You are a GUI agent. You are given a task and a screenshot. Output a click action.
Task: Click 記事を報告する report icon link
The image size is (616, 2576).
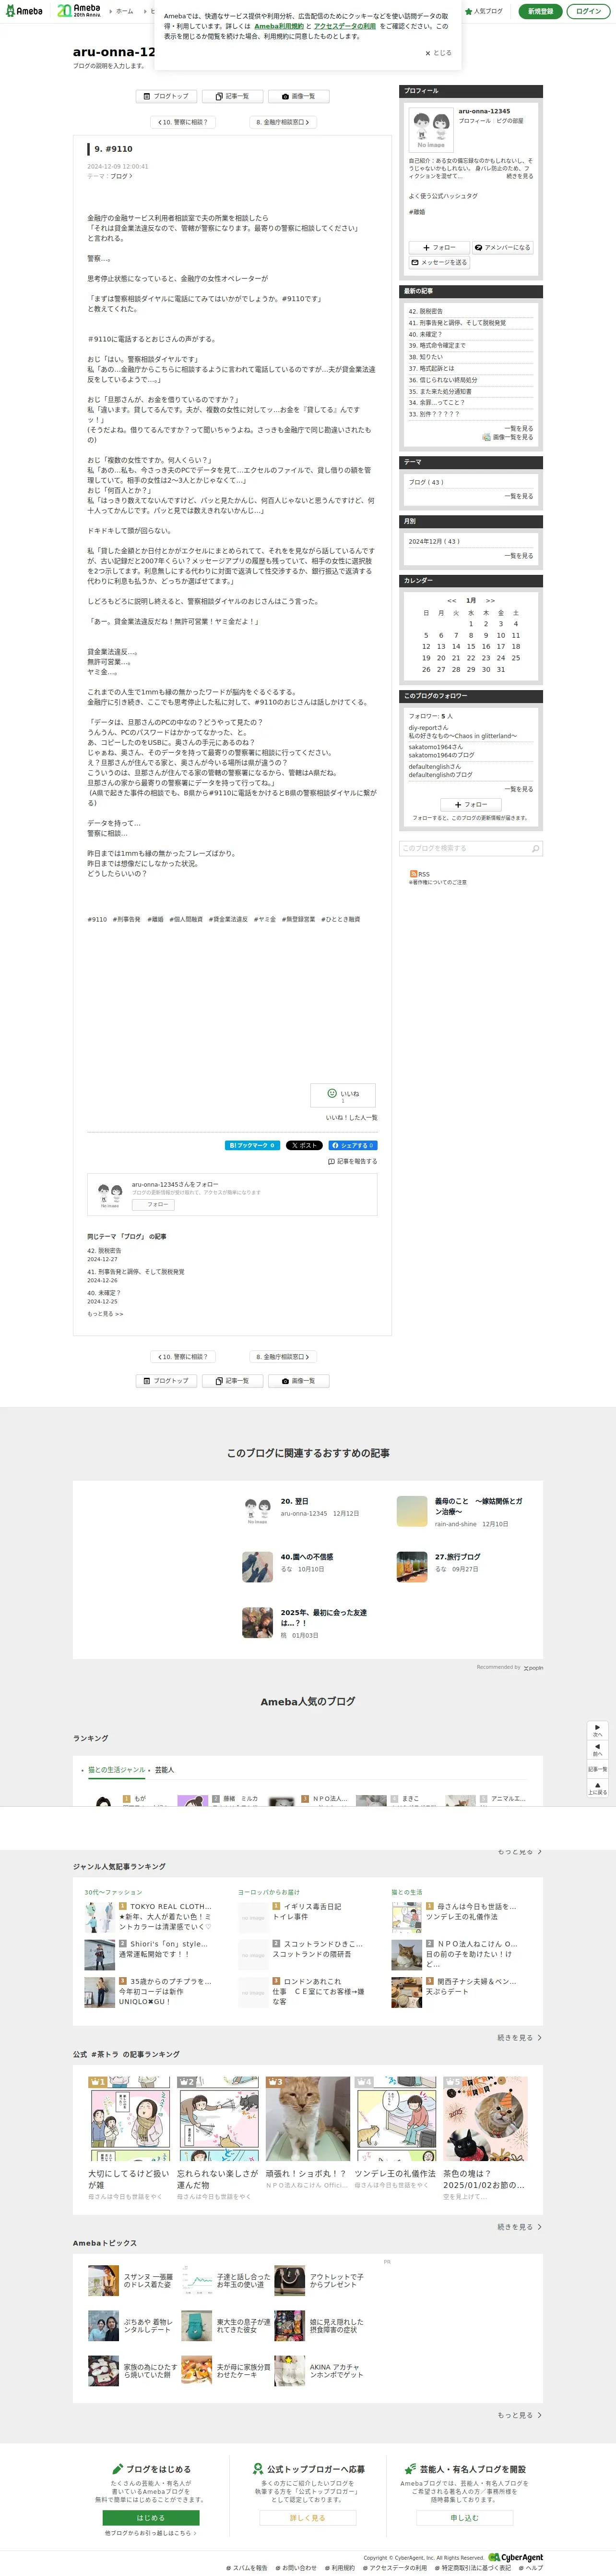click(353, 1161)
